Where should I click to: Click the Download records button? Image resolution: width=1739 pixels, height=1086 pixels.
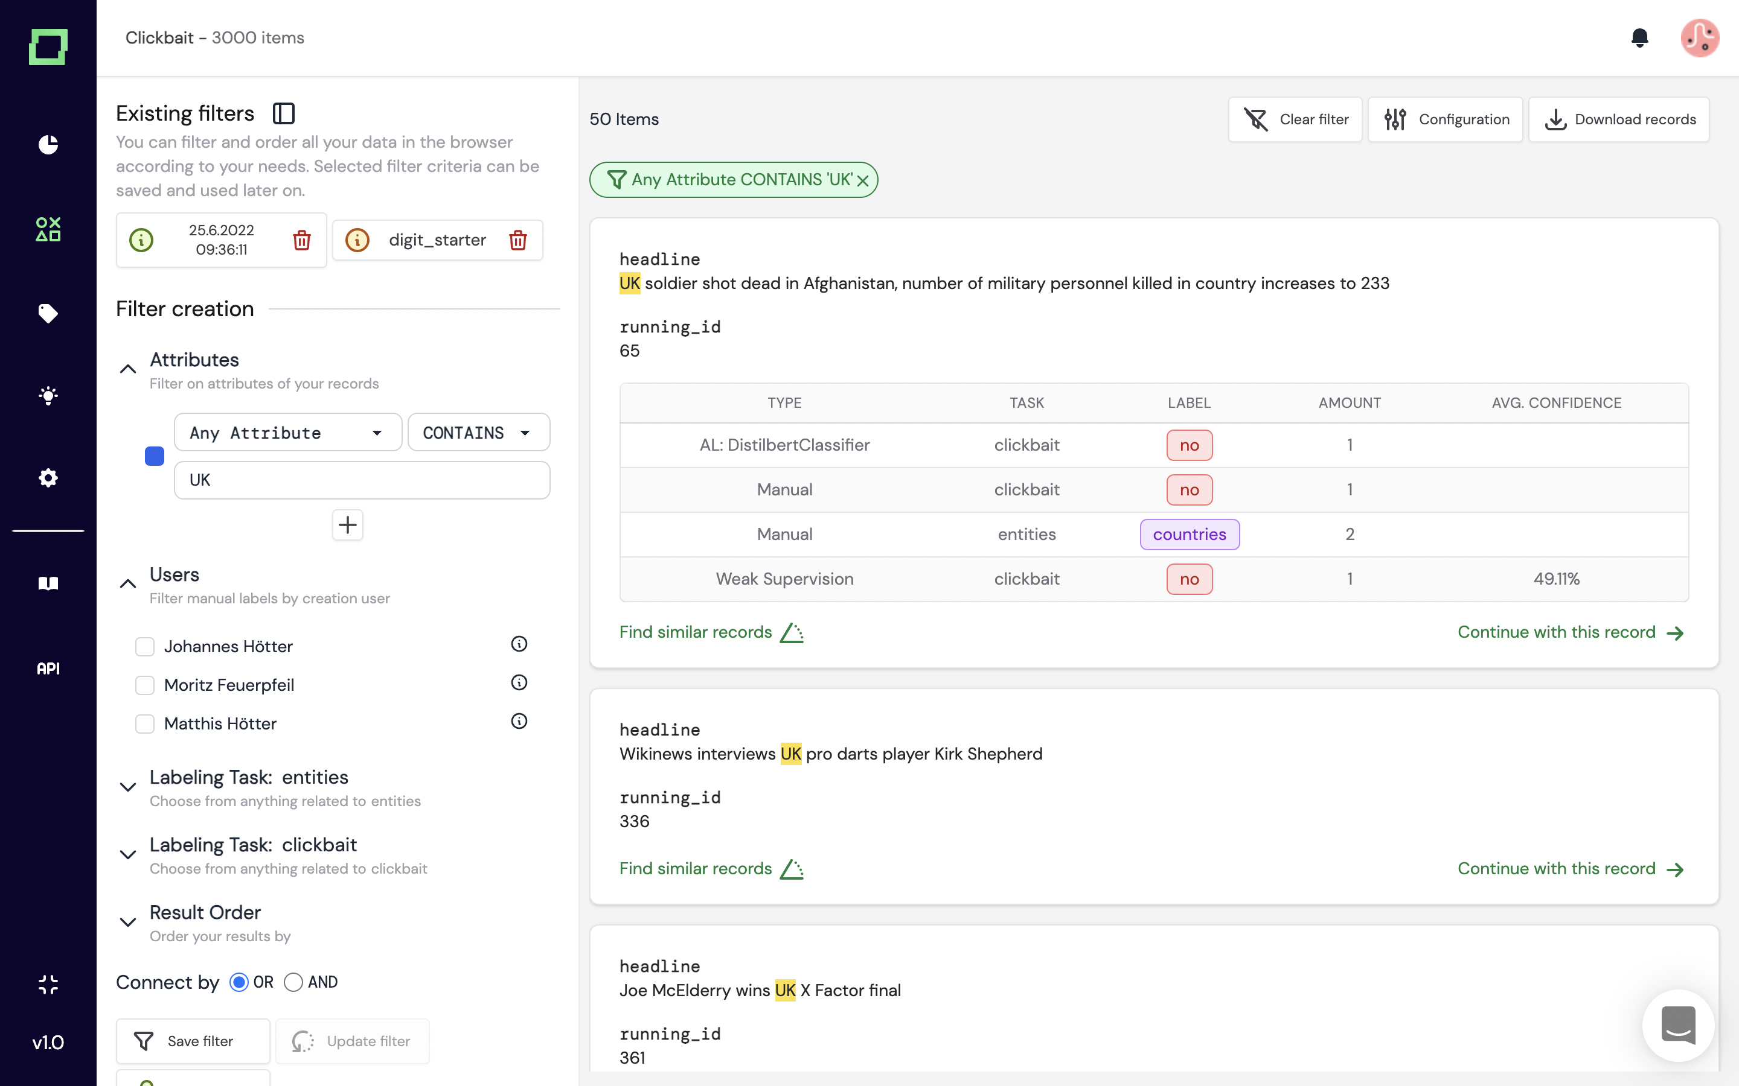[x=1619, y=119]
